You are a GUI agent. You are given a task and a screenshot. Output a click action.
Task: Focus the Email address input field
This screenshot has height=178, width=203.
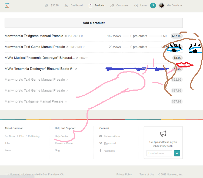coord(159,153)
